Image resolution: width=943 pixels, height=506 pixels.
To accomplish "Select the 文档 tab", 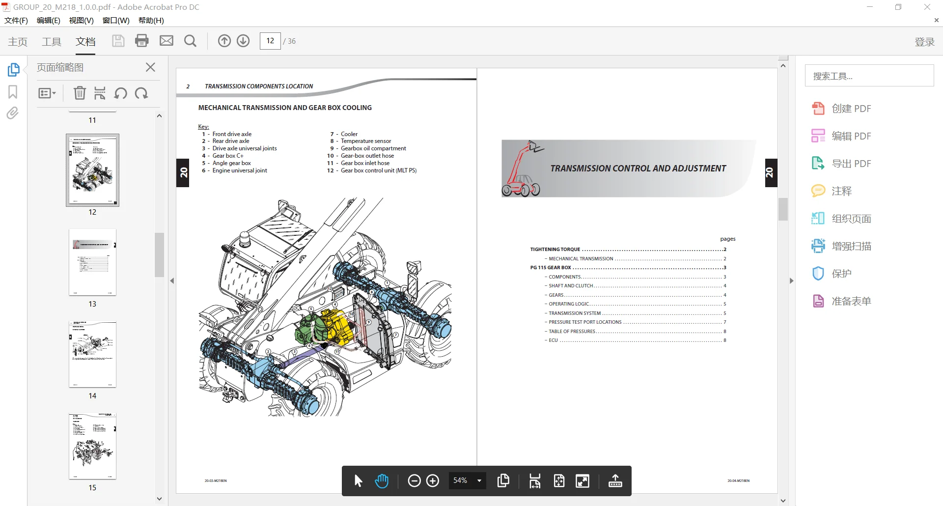I will click(85, 42).
